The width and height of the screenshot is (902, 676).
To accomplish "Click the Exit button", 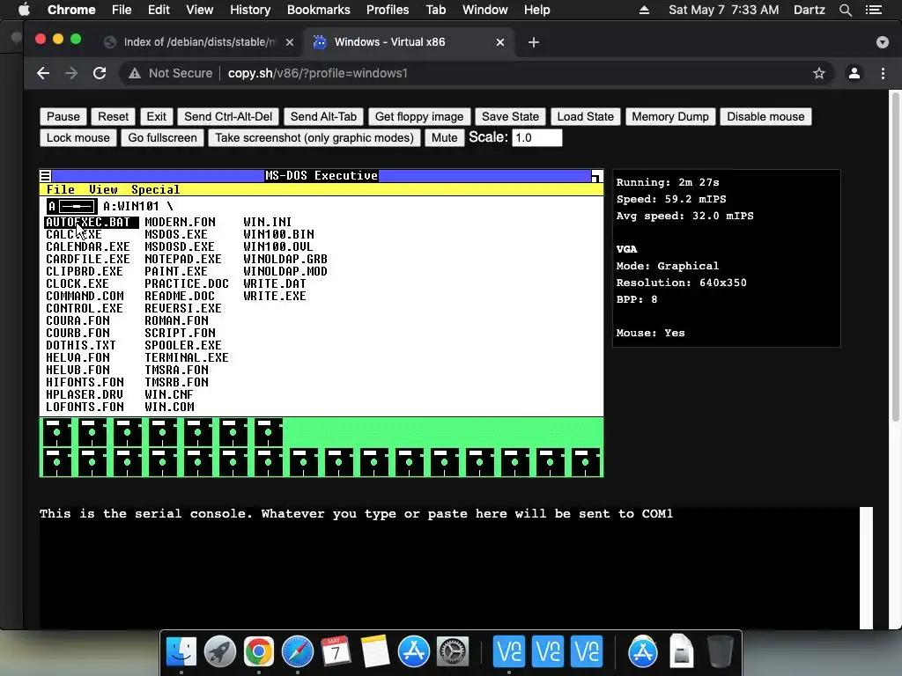I will coord(156,117).
